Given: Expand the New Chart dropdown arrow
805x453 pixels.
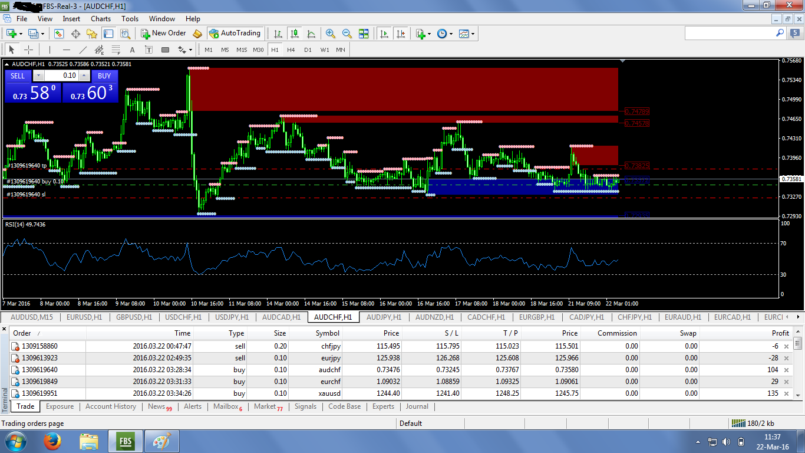Looking at the screenshot, I should pyautogui.click(x=19, y=34).
